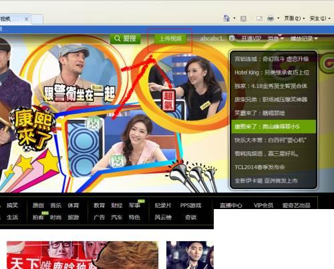Click the 开通VIP link
Viewport: 334px width, 269px height.
(251, 39)
